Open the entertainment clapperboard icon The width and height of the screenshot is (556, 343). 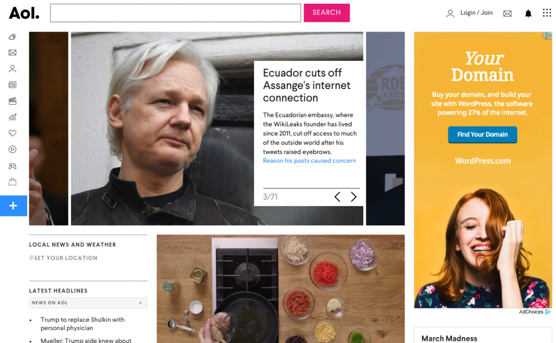tap(12, 101)
